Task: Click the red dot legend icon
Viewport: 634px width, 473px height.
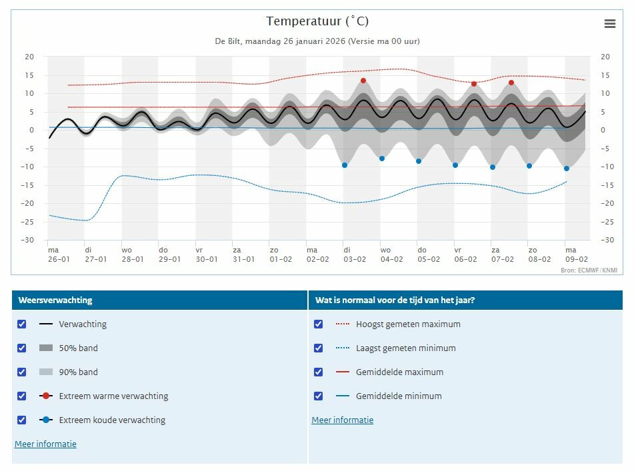Action: pos(46,396)
